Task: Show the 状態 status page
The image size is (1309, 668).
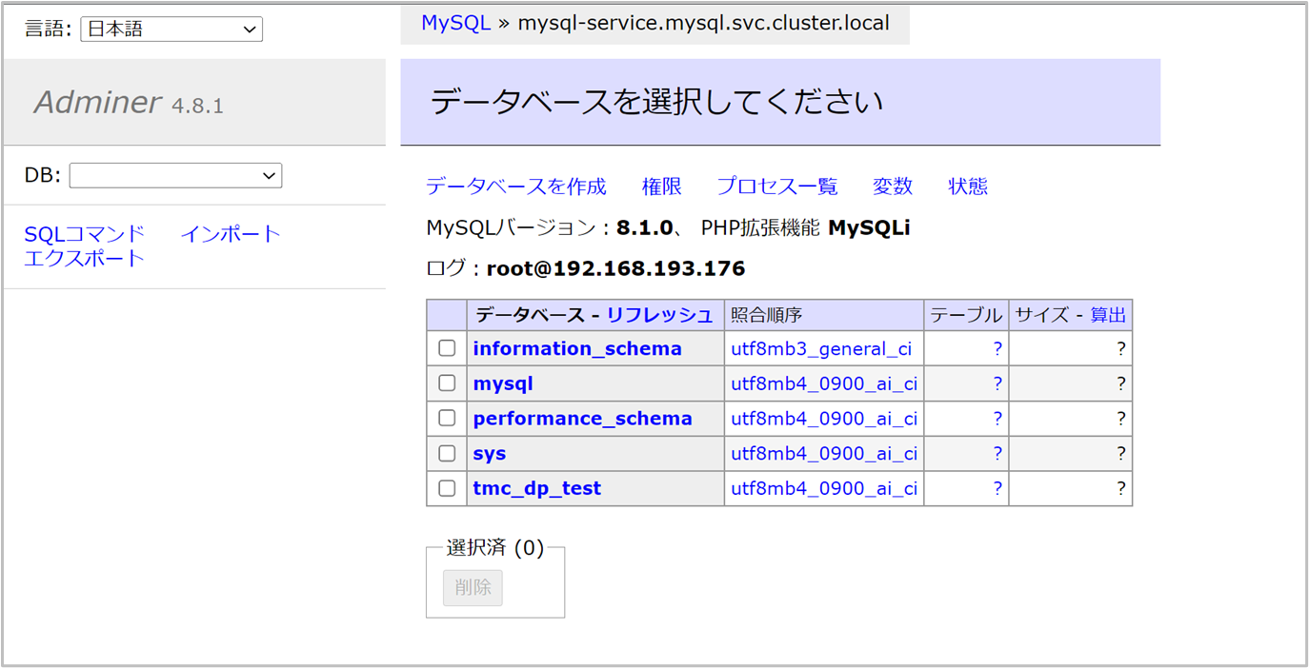Action: [x=968, y=187]
